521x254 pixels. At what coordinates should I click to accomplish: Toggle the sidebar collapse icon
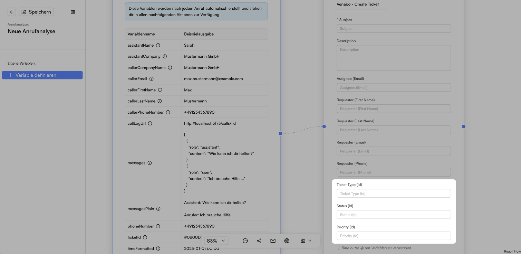(73, 12)
